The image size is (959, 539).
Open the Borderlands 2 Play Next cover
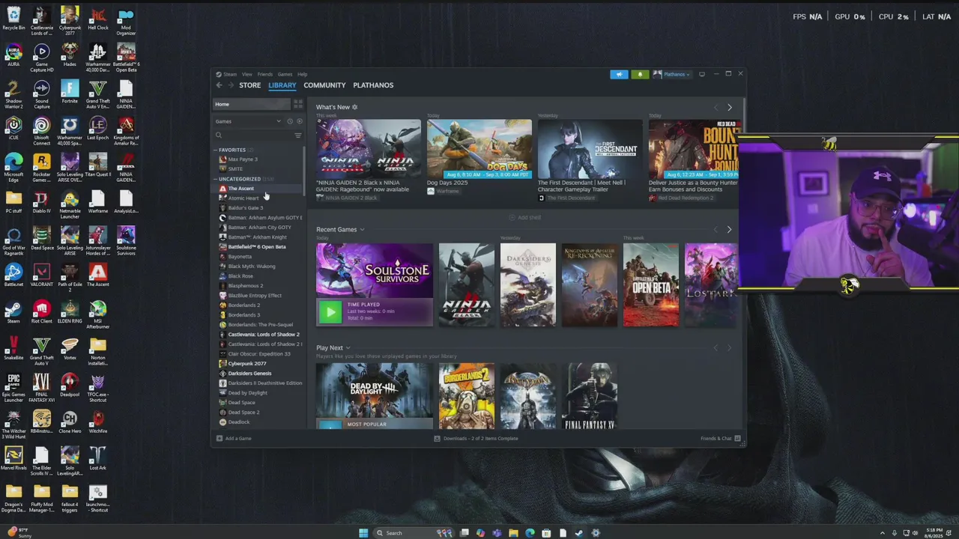coord(467,397)
